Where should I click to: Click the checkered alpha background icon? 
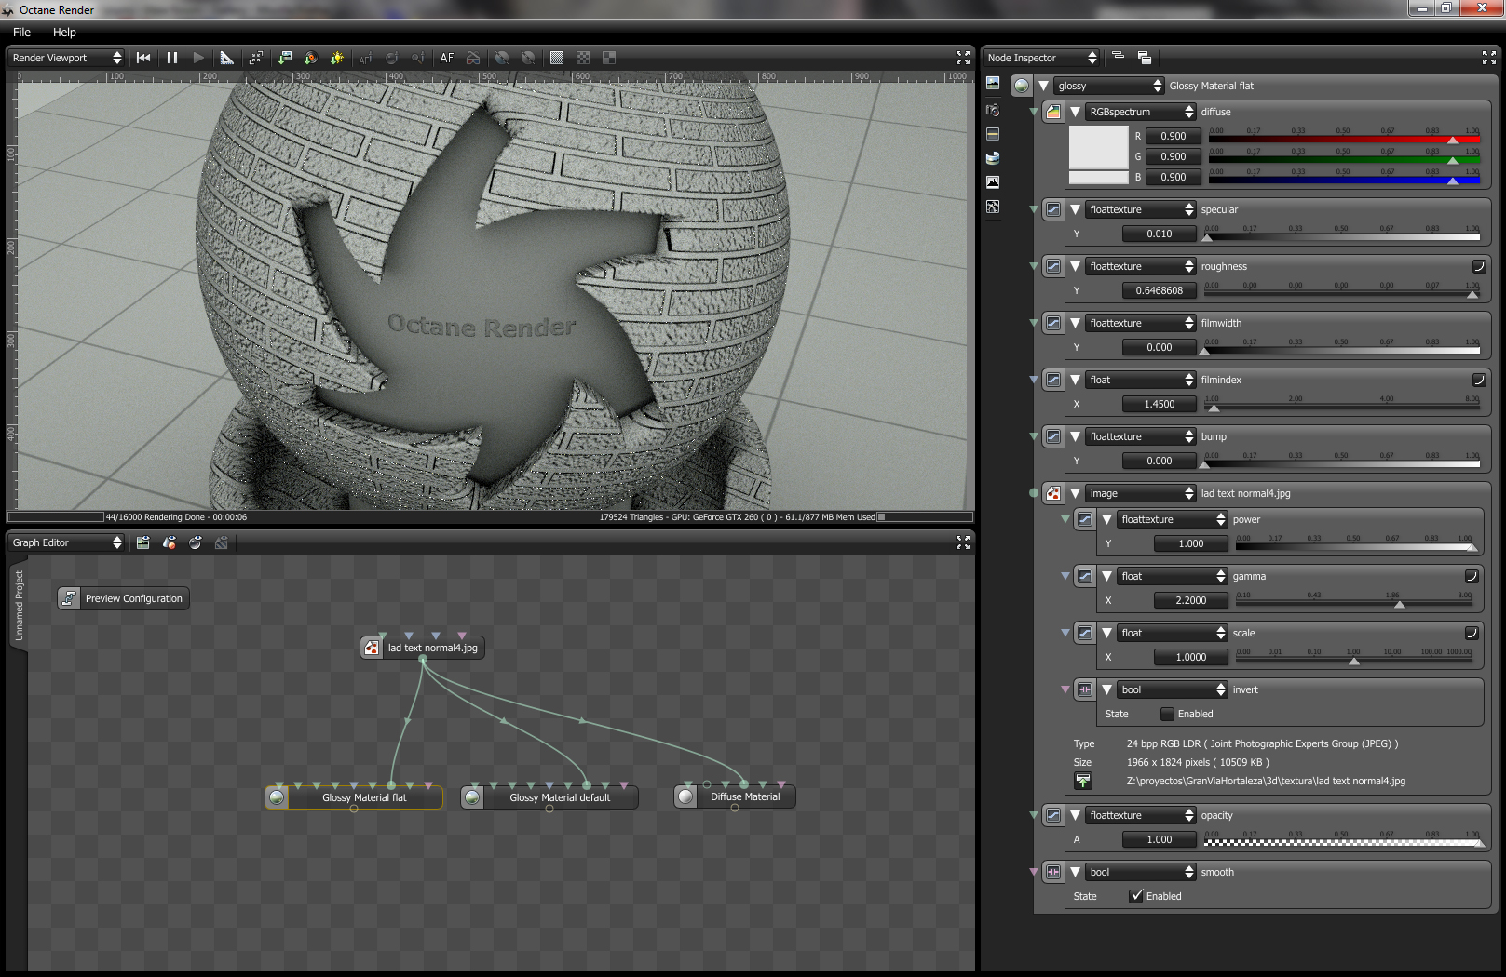(583, 58)
